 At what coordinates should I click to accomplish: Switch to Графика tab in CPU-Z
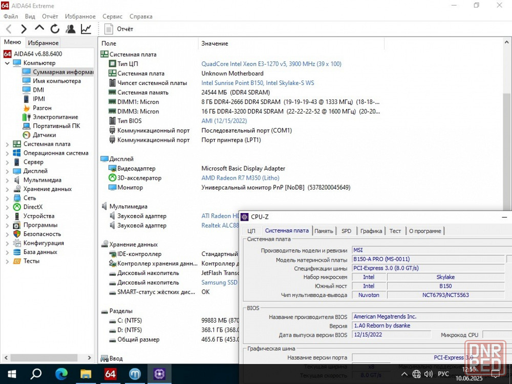[371, 231]
